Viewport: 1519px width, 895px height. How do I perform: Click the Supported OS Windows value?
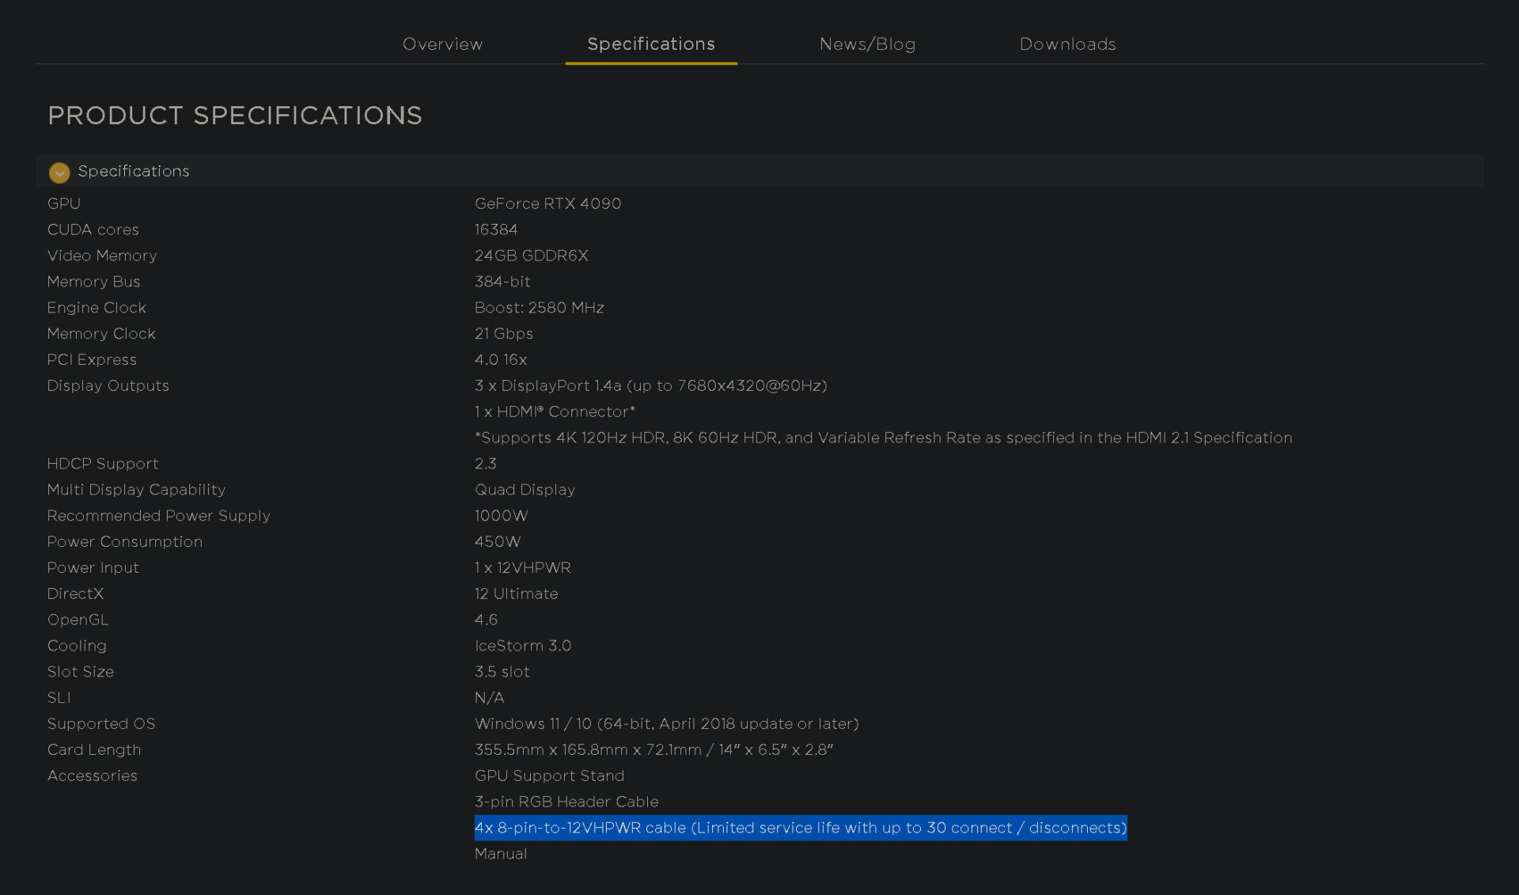coord(666,723)
